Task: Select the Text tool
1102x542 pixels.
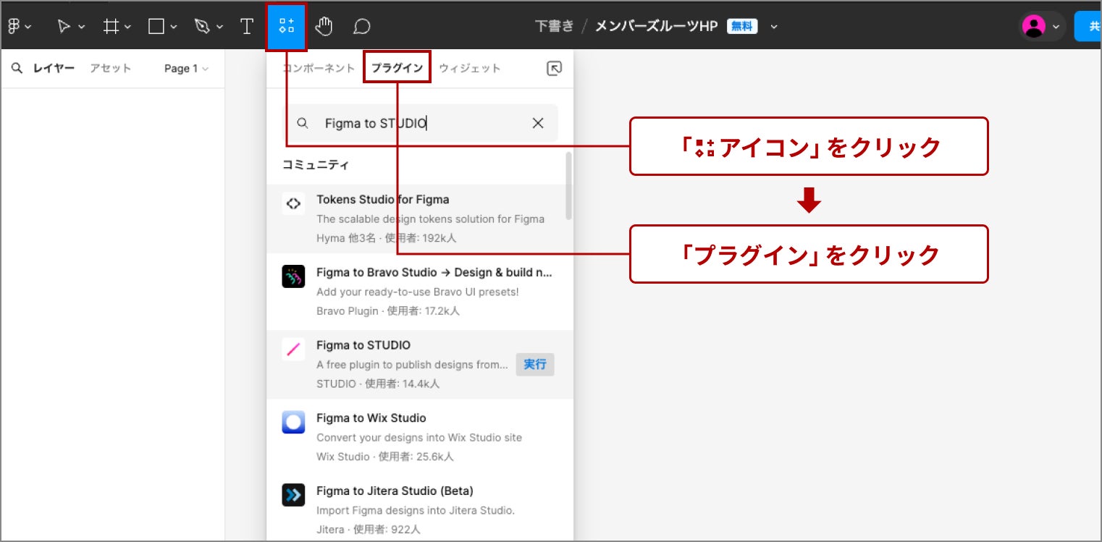Action: pos(247,27)
